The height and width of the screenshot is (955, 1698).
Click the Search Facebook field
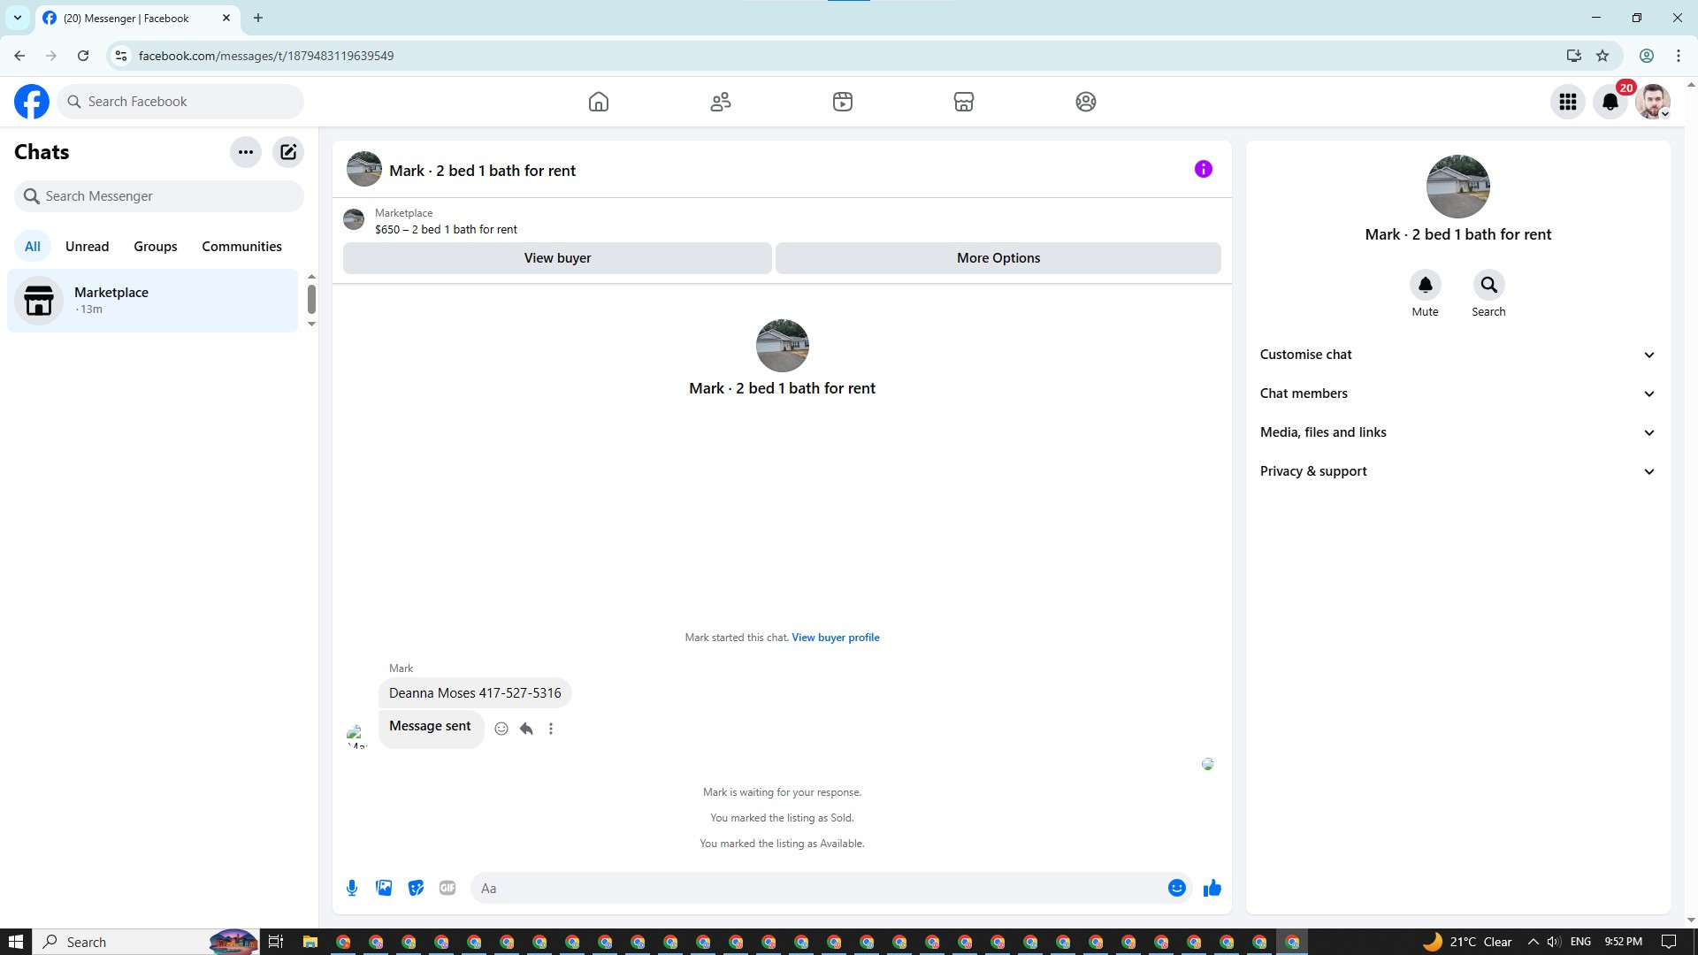[180, 102]
